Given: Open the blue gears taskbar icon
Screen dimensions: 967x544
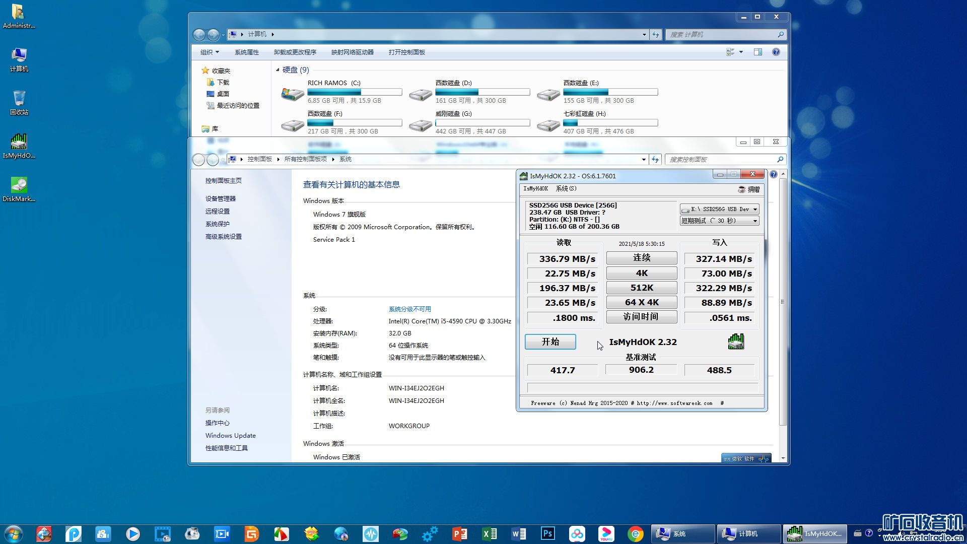Looking at the screenshot, I should 430,534.
